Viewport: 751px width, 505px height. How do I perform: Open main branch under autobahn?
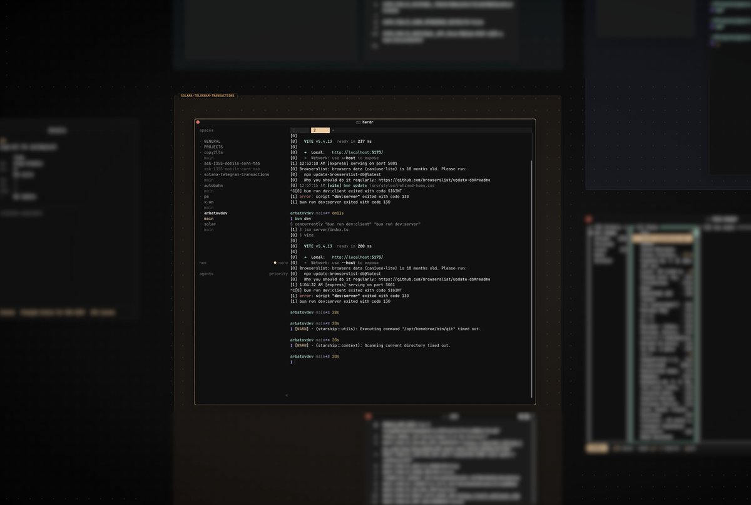(x=208, y=190)
